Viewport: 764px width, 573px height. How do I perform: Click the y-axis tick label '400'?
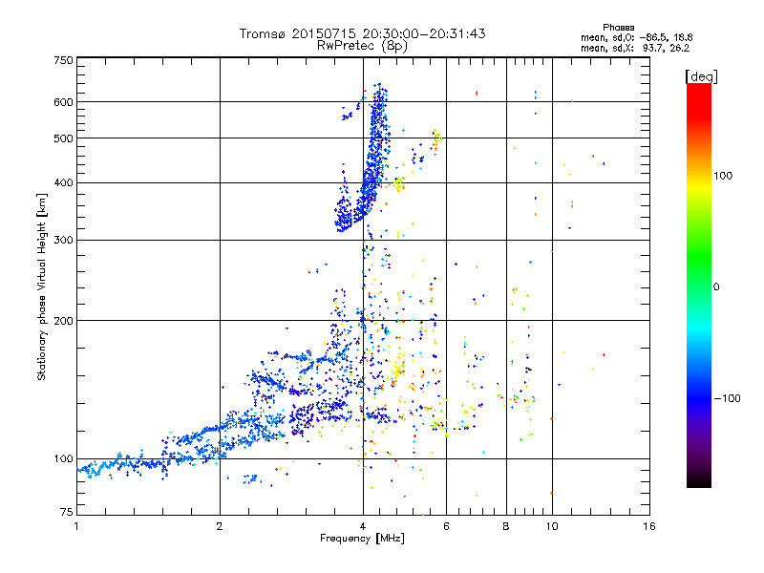coord(63,183)
